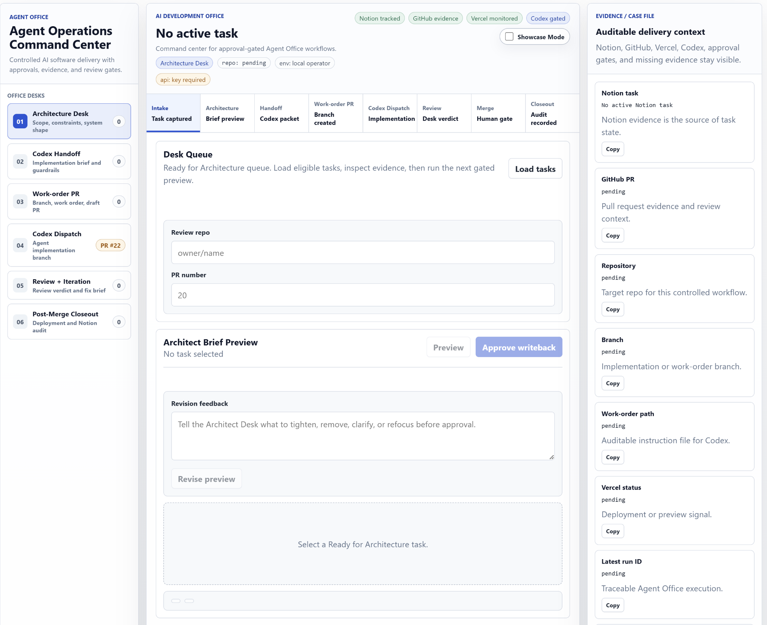Click the Architecture Desk header pill
The width and height of the screenshot is (767, 625).
[x=184, y=63]
